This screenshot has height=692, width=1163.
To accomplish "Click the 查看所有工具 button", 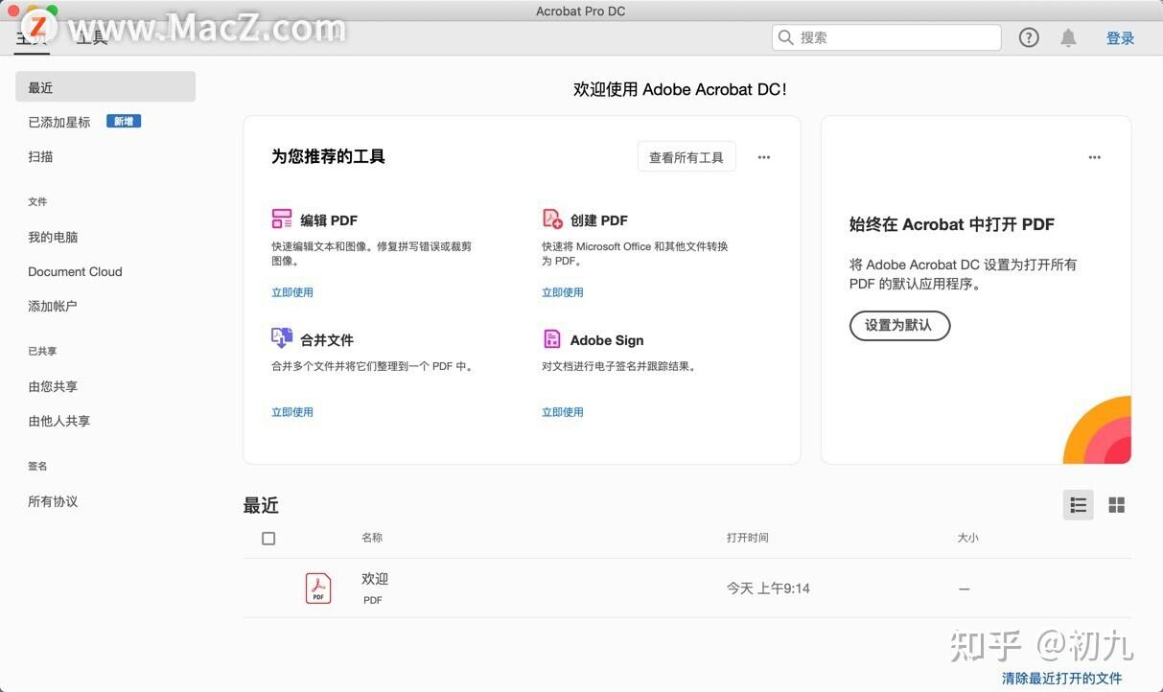I will pos(686,157).
